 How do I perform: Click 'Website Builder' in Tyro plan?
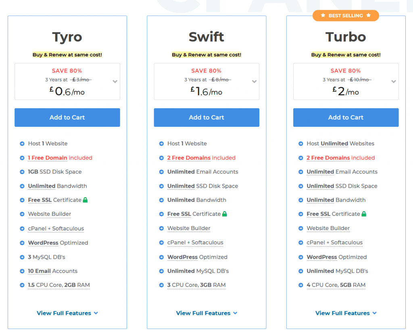[x=50, y=214]
